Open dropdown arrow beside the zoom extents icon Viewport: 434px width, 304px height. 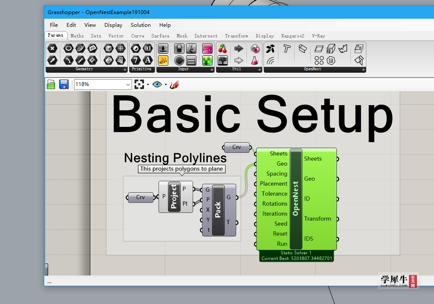click(148, 85)
